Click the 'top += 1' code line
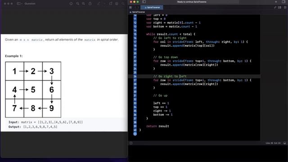288x162 pixels. [x=160, y=107]
